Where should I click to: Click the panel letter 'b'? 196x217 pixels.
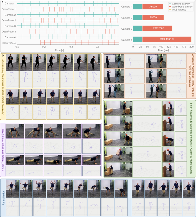[2, 55]
